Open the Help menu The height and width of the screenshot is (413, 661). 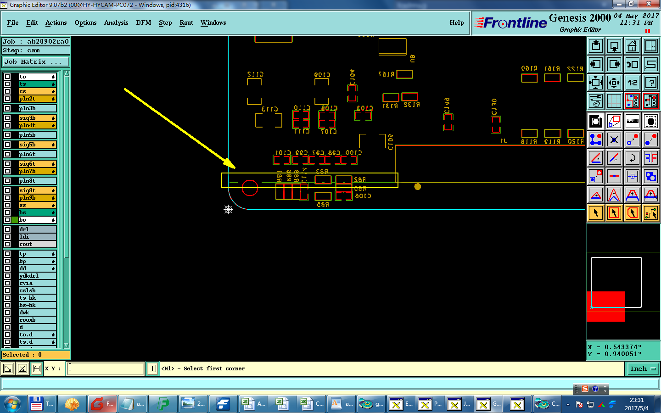pos(457,22)
